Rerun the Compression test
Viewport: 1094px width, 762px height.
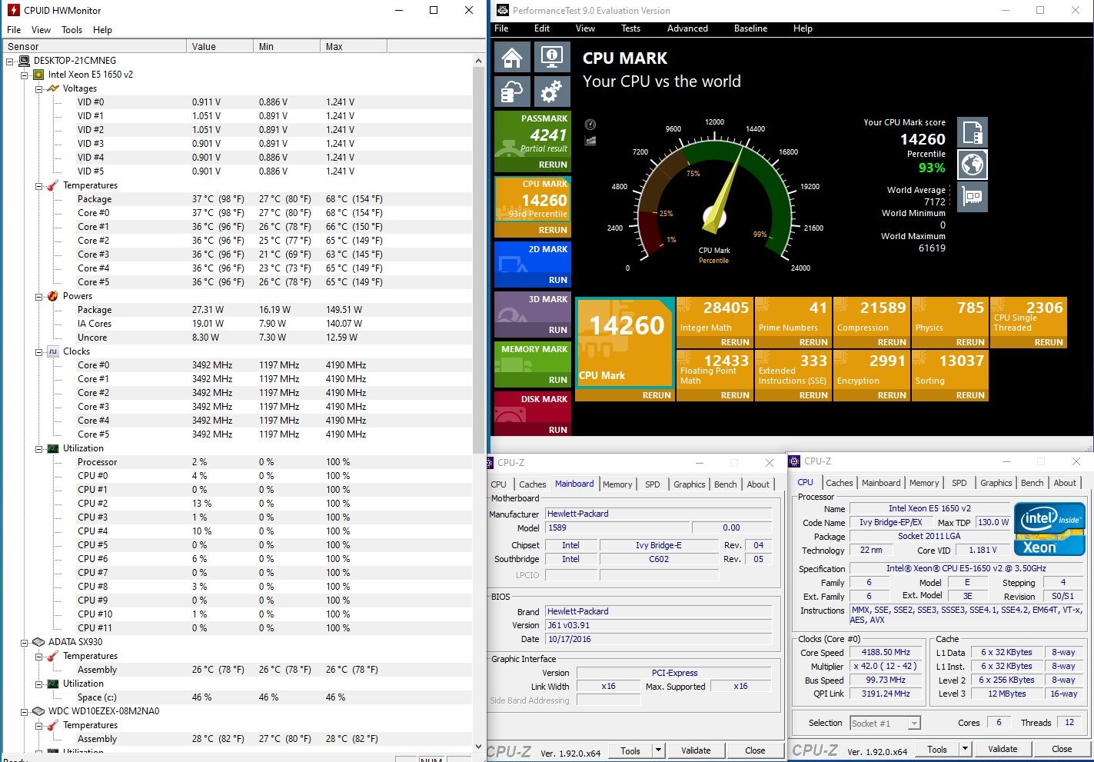click(892, 342)
